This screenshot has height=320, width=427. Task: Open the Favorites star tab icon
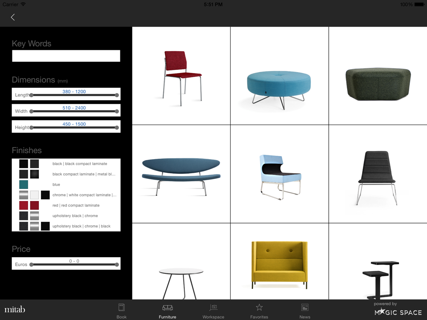(x=259, y=308)
